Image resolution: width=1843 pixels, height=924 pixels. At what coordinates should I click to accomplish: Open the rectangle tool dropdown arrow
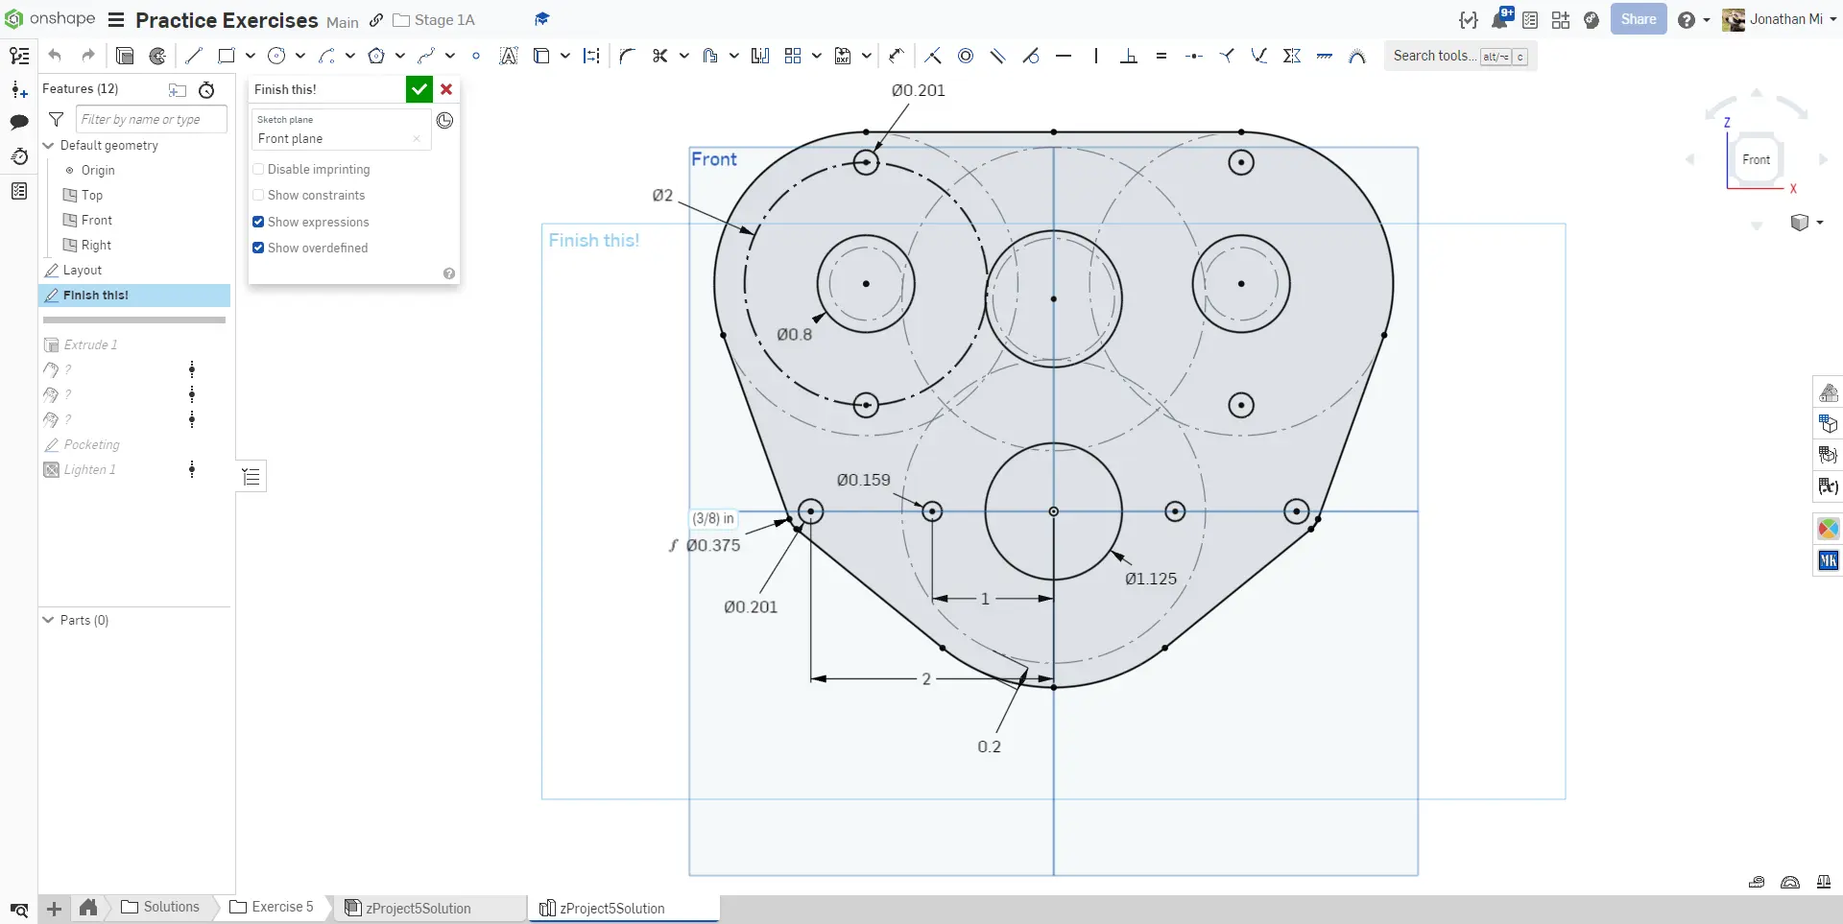(x=251, y=56)
